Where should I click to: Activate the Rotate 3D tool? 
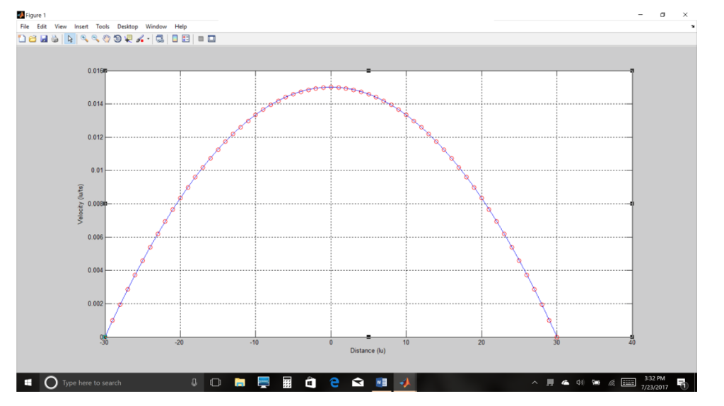[x=117, y=39]
